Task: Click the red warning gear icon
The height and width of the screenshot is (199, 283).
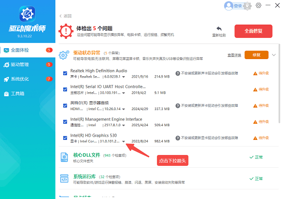Action: tap(66, 31)
